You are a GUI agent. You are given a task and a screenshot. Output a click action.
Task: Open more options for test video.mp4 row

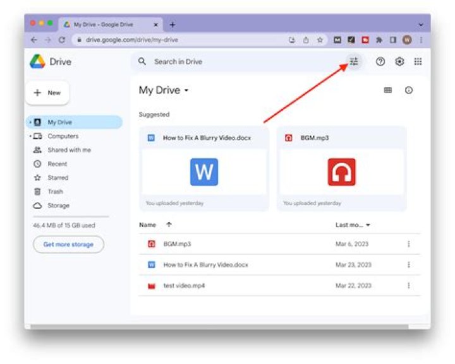[409, 286]
